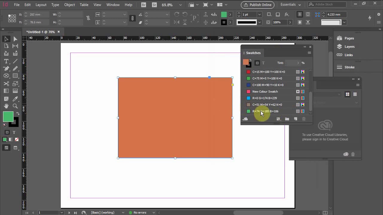The image size is (383, 215).
Task: Switch to the *Untitled-1 @ 70% tab
Action: click(41, 32)
